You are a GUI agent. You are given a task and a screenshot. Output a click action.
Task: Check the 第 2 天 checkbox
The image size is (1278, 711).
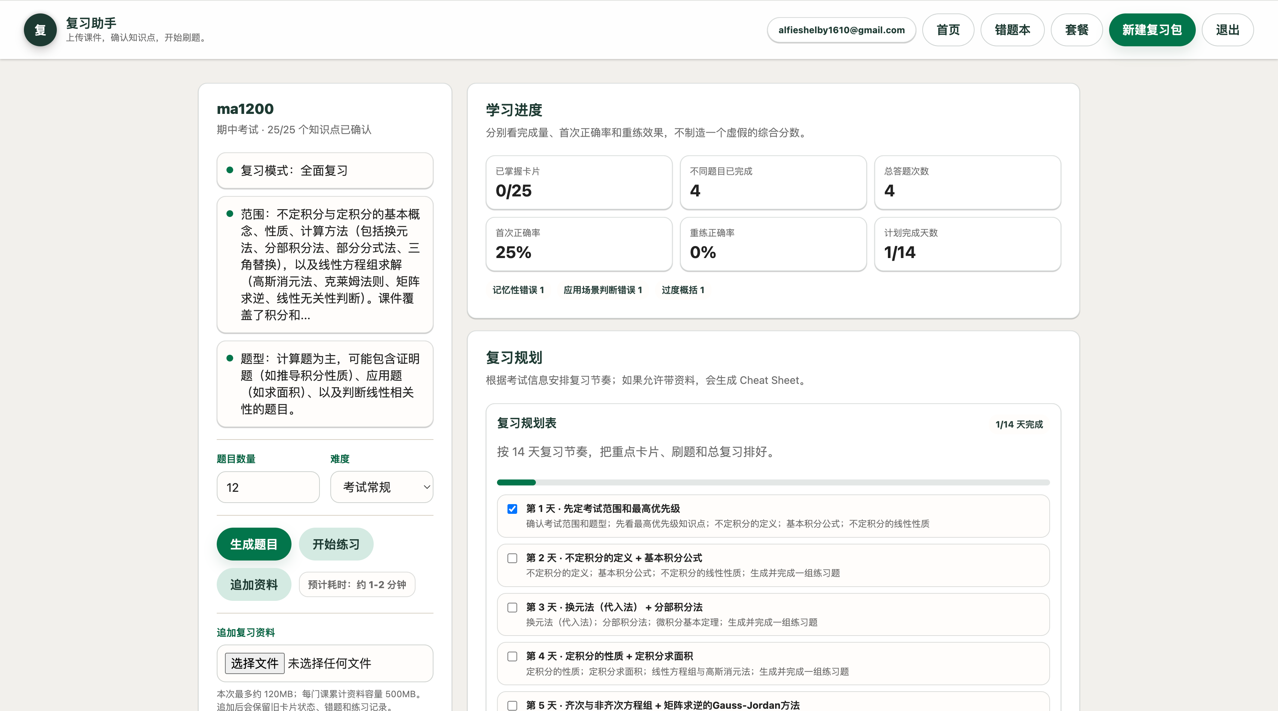pos(512,558)
